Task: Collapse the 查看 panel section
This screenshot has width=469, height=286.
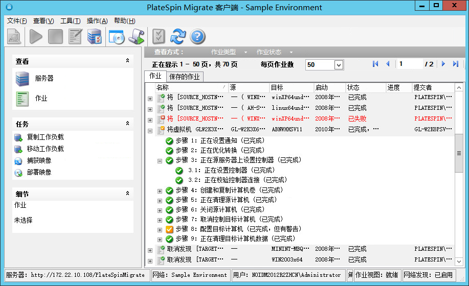Action: (x=127, y=61)
